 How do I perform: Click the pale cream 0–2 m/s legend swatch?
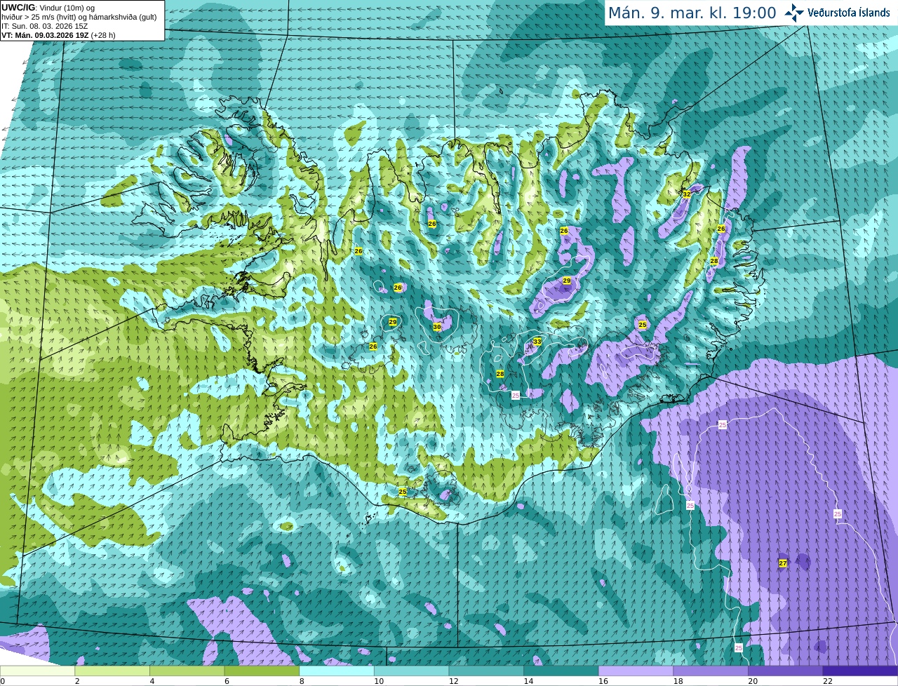click(37, 671)
